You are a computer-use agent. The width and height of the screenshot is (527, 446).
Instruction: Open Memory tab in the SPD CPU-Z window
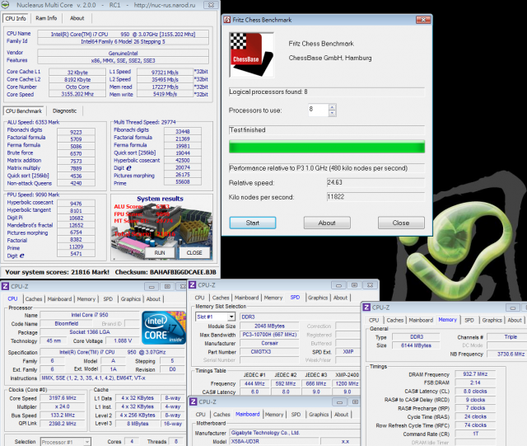click(273, 298)
